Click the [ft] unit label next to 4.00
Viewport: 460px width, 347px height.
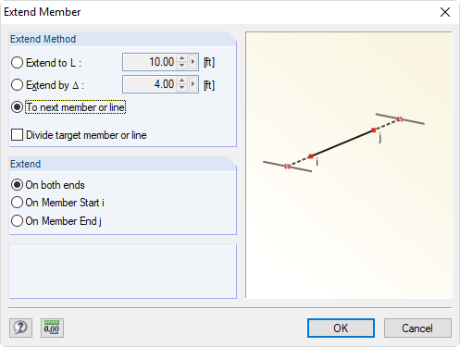click(x=209, y=85)
